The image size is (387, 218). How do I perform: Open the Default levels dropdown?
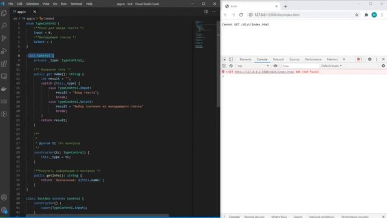[x=331, y=66]
